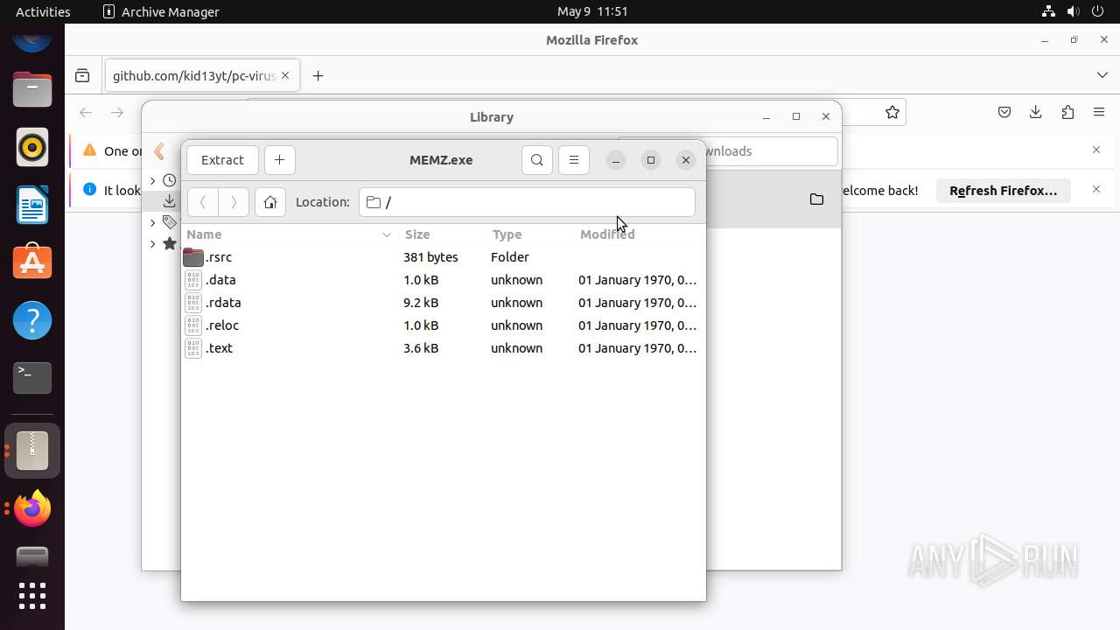
Task: Open Firefox application menu
Action: point(1099,112)
